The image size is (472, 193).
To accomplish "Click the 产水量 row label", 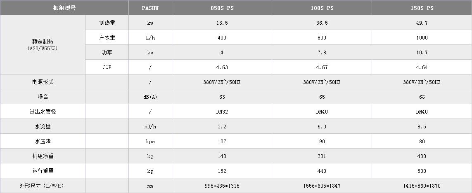I will point(107,37).
